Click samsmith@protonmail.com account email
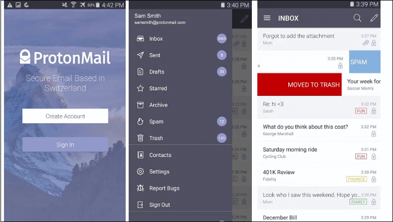The image size is (393, 222). click(160, 22)
